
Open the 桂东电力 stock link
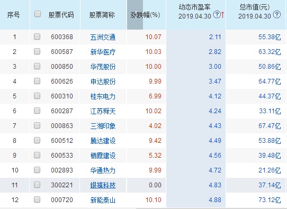click(x=103, y=96)
